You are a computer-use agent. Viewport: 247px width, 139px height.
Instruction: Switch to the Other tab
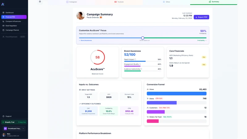point(166,2)
